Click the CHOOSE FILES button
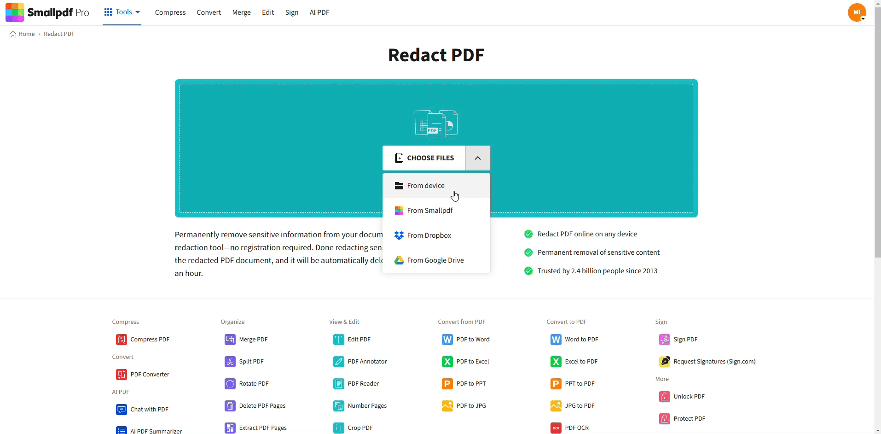Screen dimensions: 881x434 coord(424,158)
